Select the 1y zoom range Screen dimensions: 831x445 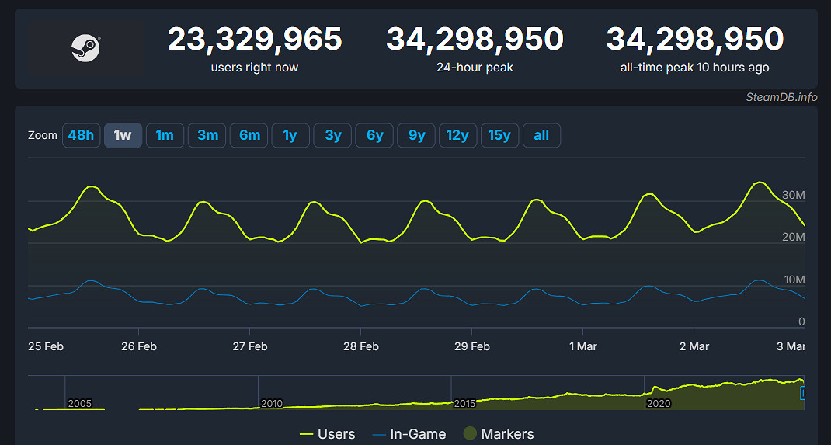point(290,135)
